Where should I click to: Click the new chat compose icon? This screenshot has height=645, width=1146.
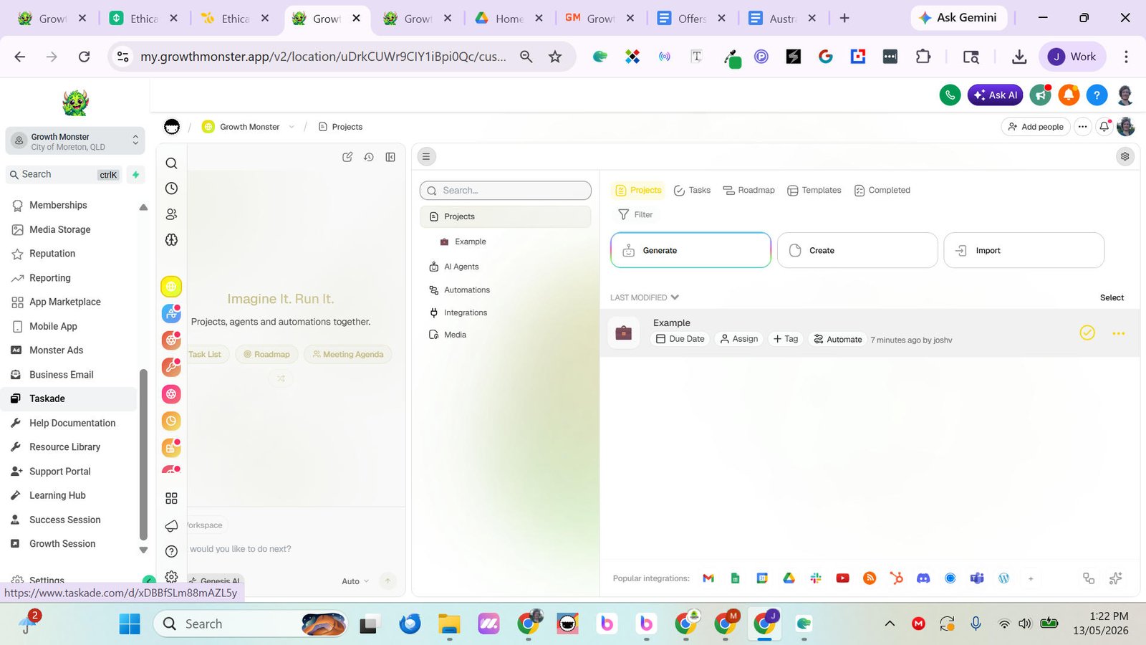[x=347, y=157]
